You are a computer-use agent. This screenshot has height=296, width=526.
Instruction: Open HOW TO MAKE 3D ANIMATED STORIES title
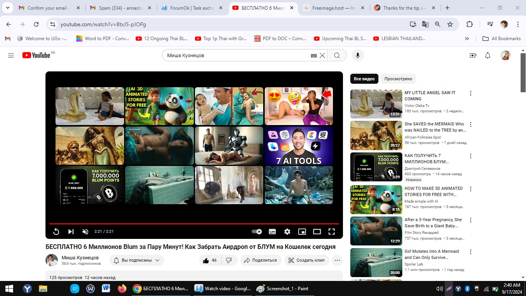[434, 191]
